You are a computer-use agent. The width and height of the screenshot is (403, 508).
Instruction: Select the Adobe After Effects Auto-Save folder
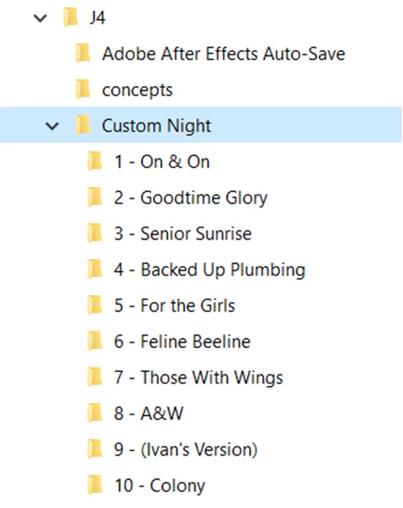pyautogui.click(x=223, y=54)
